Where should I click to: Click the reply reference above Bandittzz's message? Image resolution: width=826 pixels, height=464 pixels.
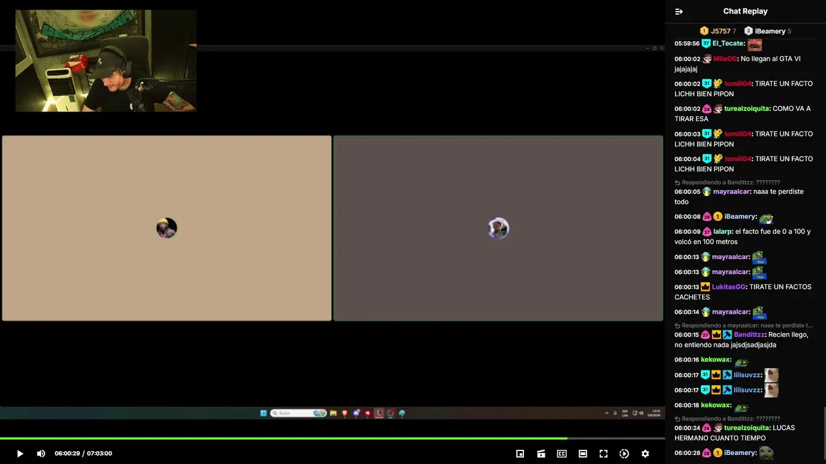point(743,325)
